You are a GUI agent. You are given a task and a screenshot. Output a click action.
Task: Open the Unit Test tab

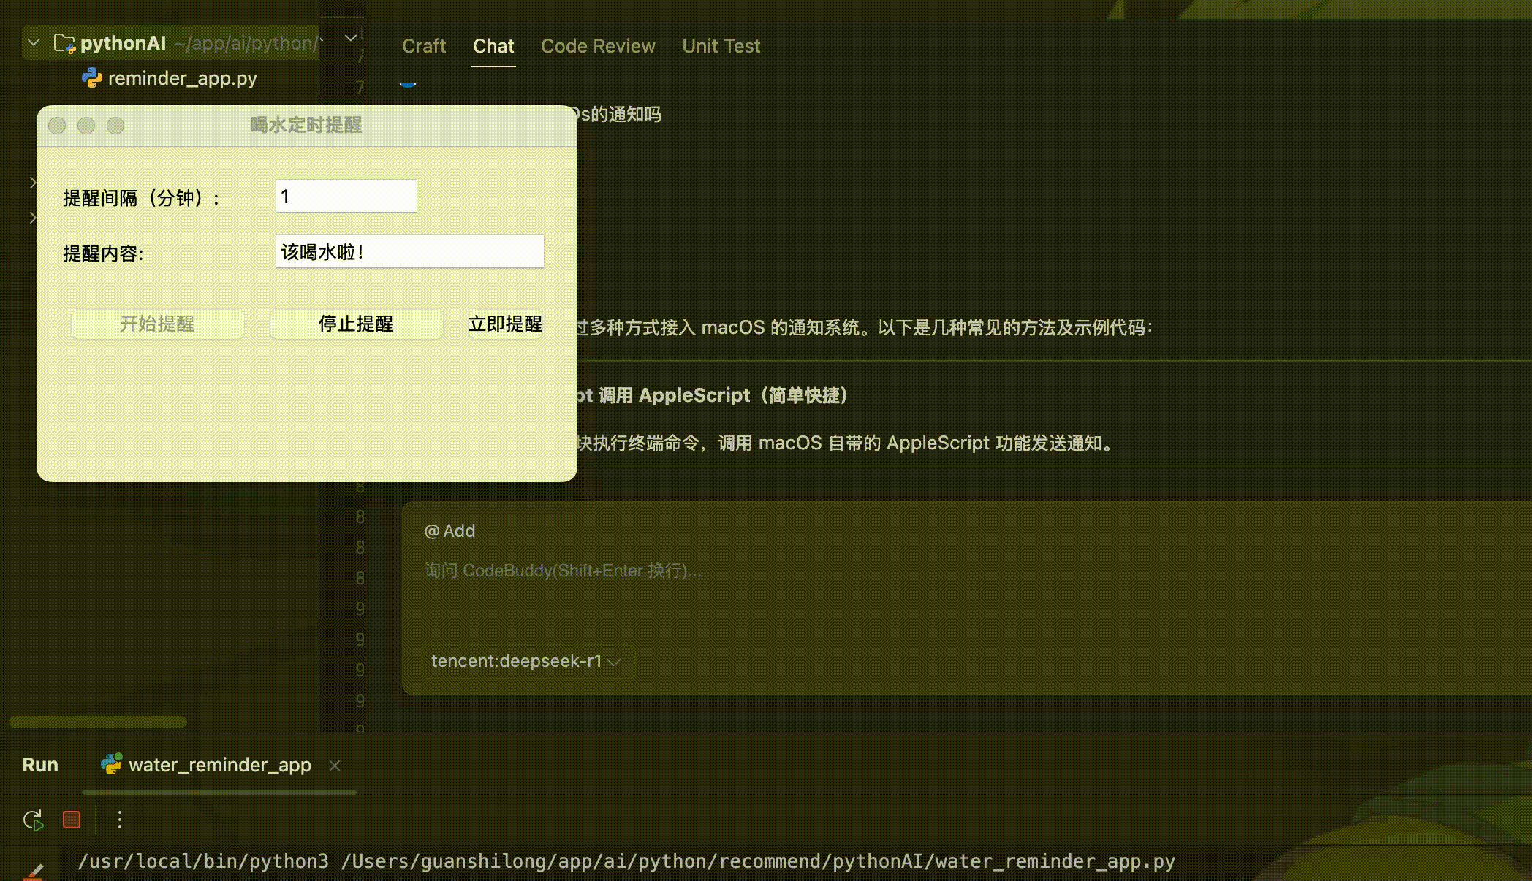(721, 46)
